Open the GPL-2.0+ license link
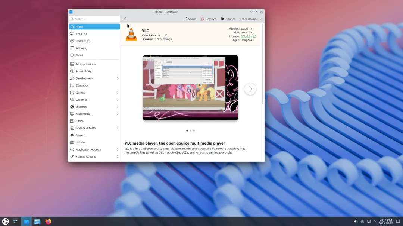 point(246,36)
